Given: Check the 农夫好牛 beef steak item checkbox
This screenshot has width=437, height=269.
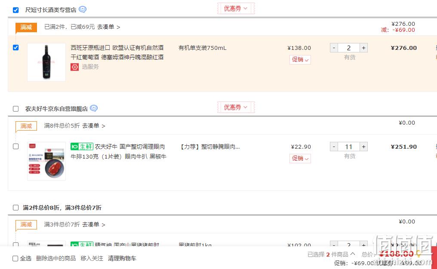Looking at the screenshot, I should click(15, 147).
